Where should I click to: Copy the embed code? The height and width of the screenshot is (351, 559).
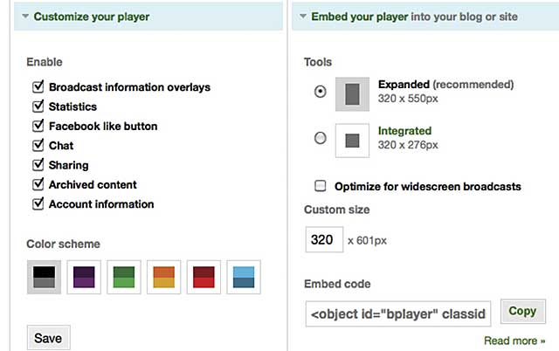click(523, 311)
